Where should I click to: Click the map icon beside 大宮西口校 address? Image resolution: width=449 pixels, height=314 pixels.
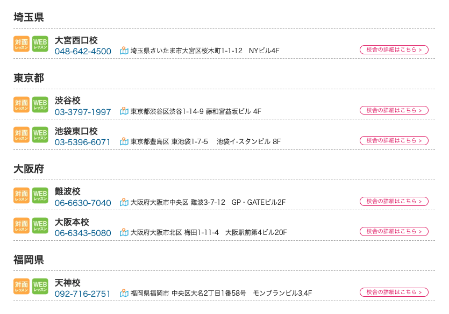(x=124, y=51)
